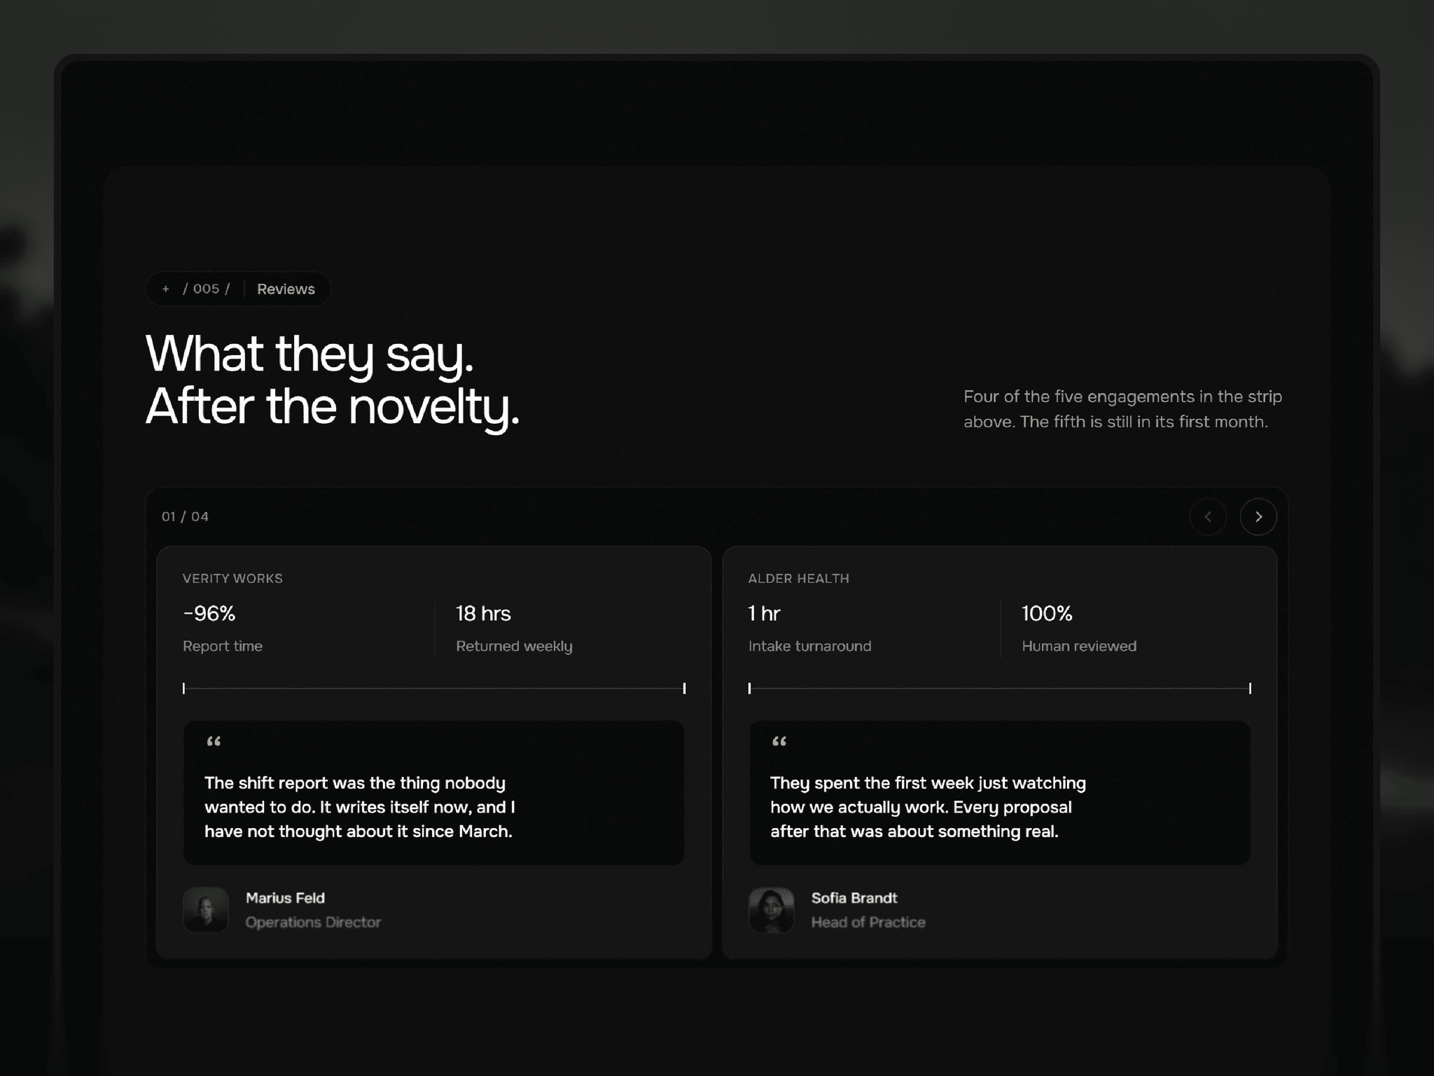Click the Head of Practice title
Image resolution: width=1434 pixels, height=1076 pixels.
pyautogui.click(x=868, y=922)
